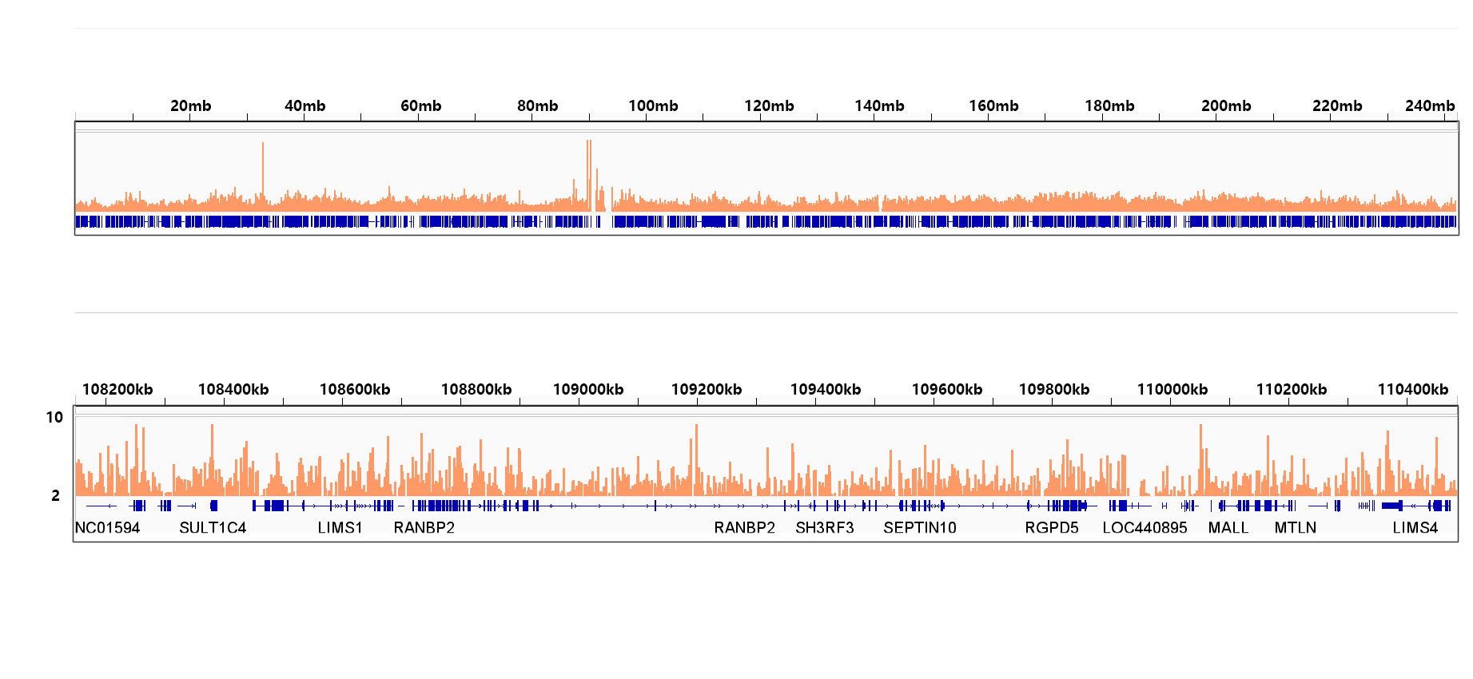Image resolution: width=1473 pixels, height=679 pixels.
Task: Click the 100mb mark on chromosome ruler
Action: [653, 105]
